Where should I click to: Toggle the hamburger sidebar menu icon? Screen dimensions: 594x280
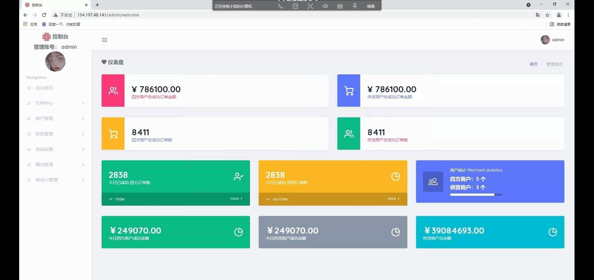point(105,40)
